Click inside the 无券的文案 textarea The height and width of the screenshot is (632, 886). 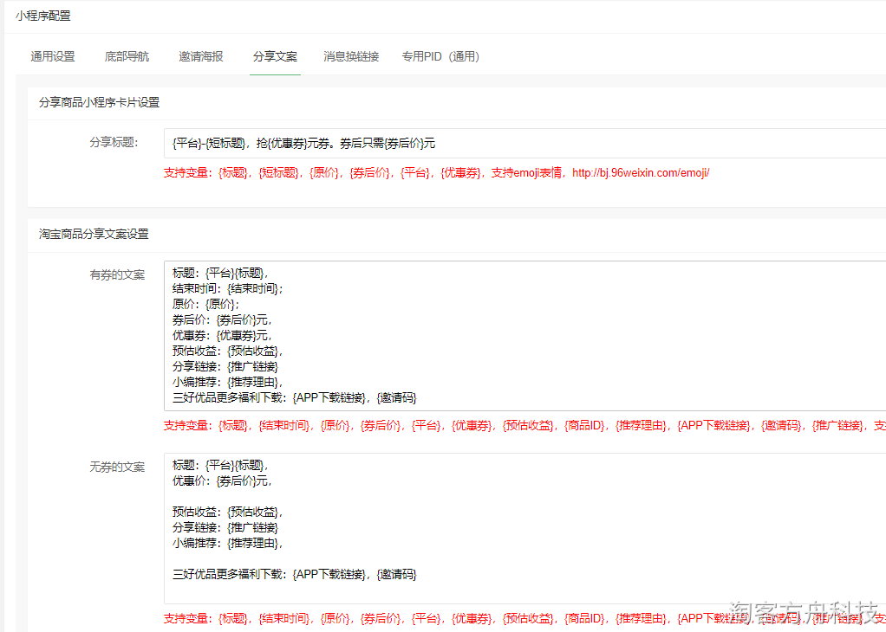click(x=525, y=528)
